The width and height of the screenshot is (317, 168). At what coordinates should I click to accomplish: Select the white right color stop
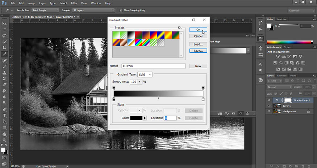click(x=203, y=99)
